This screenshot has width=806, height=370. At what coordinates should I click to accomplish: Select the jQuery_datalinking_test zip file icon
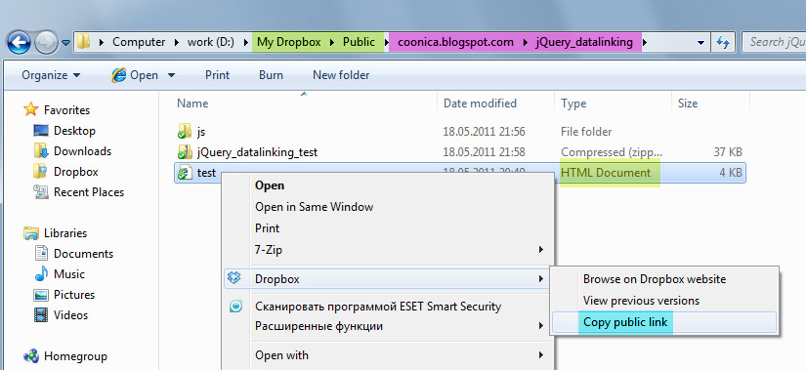[x=184, y=152]
